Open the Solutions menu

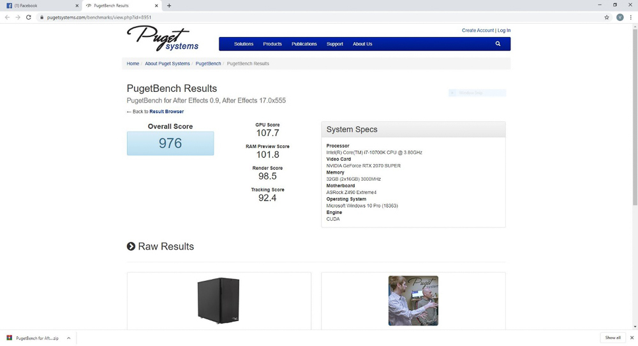[244, 44]
